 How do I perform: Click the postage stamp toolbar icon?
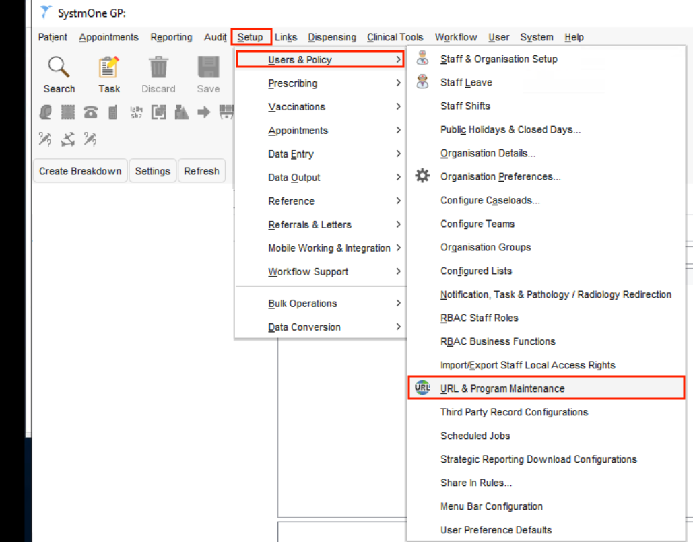click(68, 112)
